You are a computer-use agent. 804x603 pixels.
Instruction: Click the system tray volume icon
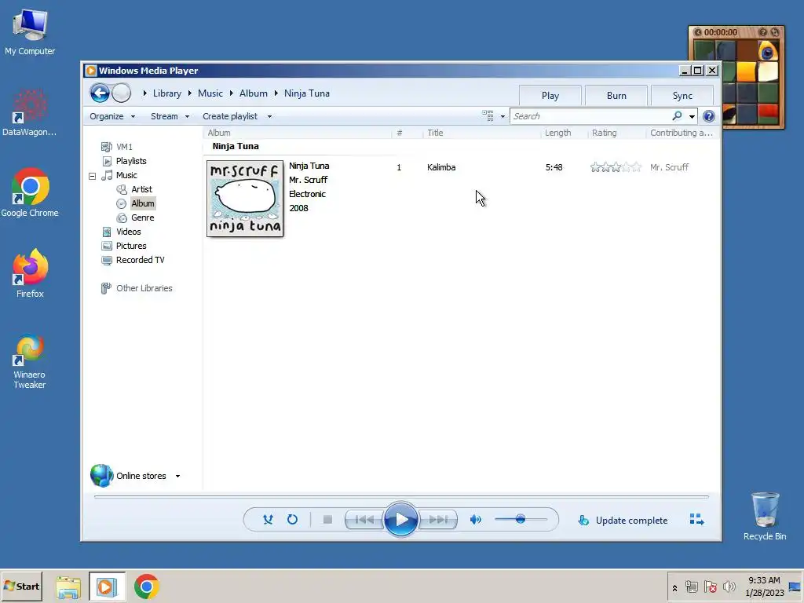(729, 586)
